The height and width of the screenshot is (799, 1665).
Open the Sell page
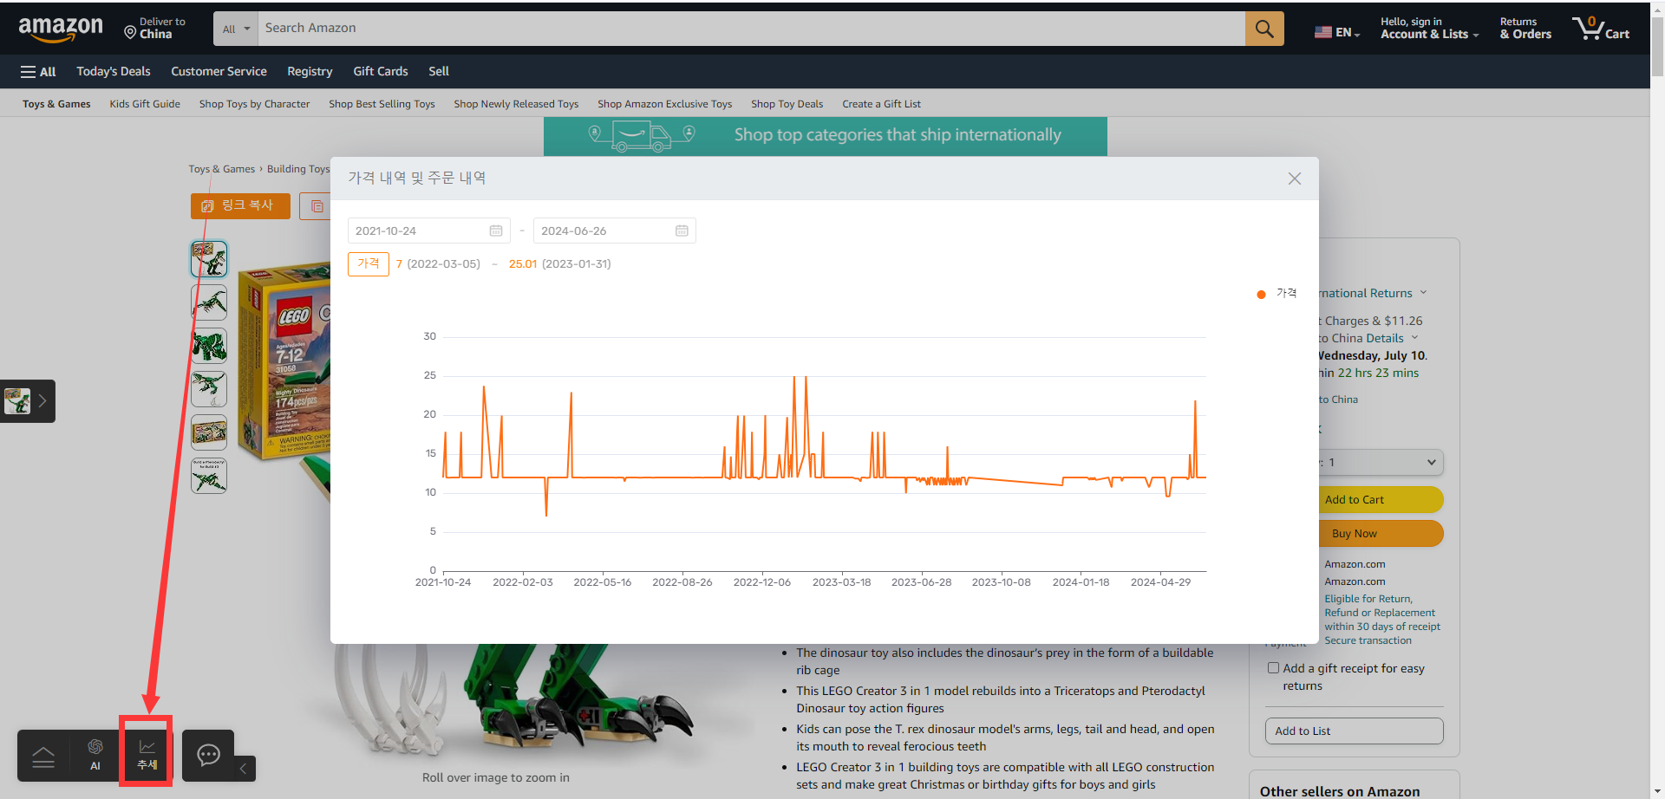pyautogui.click(x=439, y=72)
